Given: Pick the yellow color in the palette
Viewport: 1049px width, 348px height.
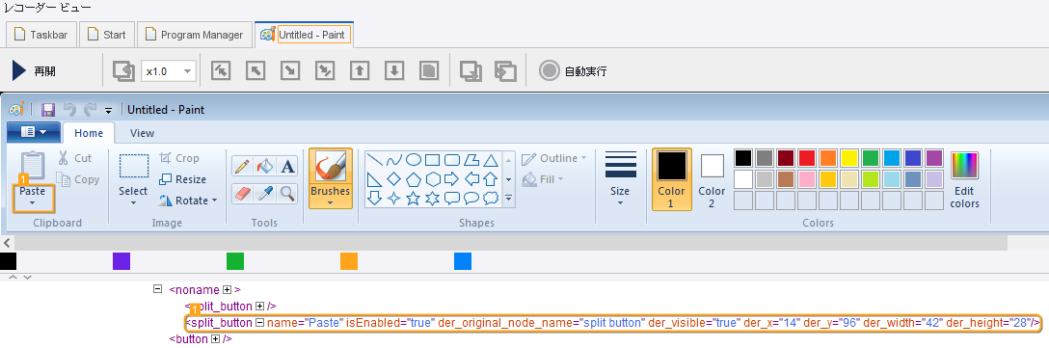Looking at the screenshot, I should 849,158.
